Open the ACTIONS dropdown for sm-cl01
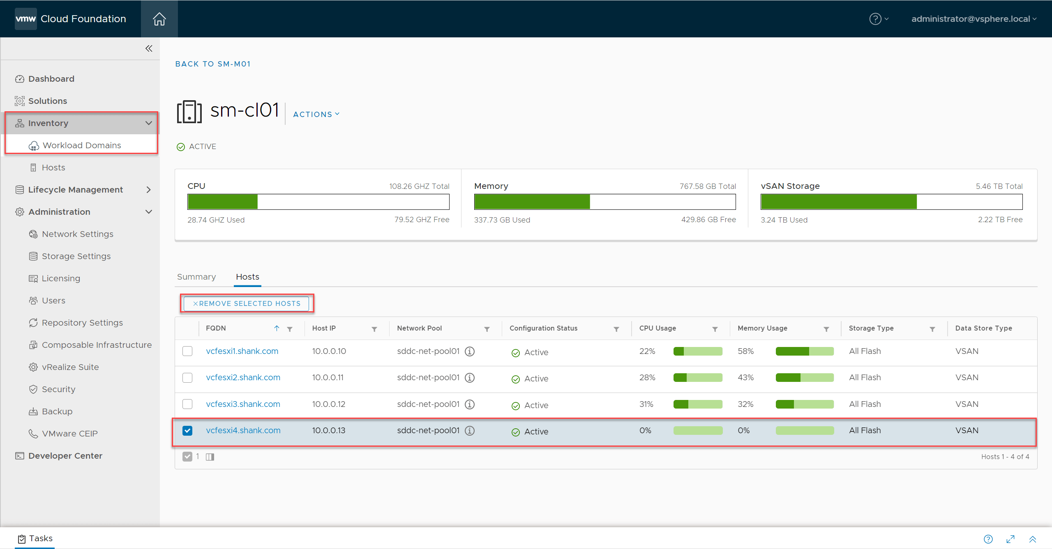 click(316, 115)
